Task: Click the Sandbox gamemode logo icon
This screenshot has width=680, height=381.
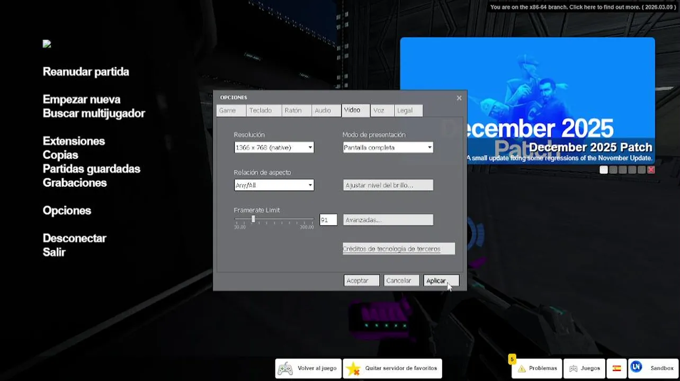Action: pyautogui.click(x=636, y=367)
